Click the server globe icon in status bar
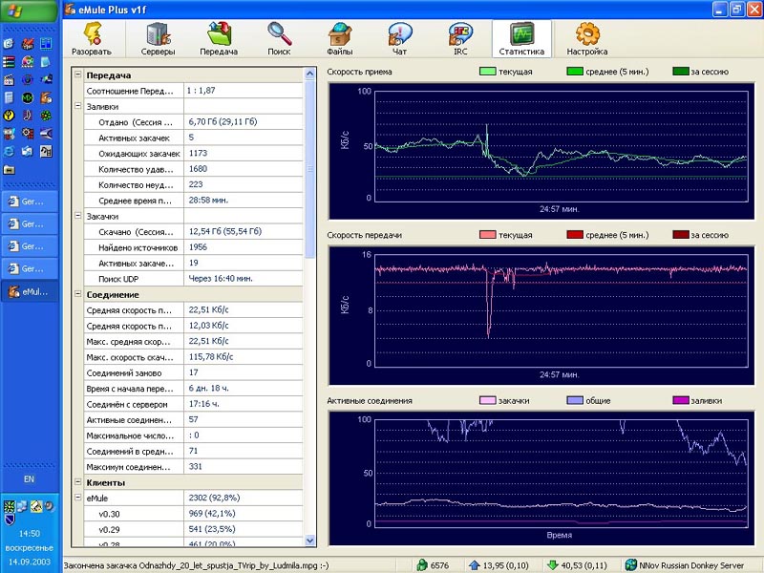This screenshot has width=764, height=573. [630, 565]
